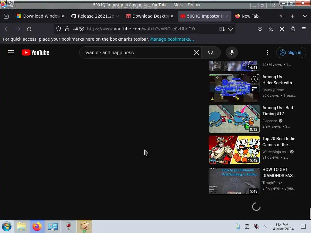This screenshot has width=311, height=233.
Task: Open site permissions icon in address bar
Action: coord(75,29)
